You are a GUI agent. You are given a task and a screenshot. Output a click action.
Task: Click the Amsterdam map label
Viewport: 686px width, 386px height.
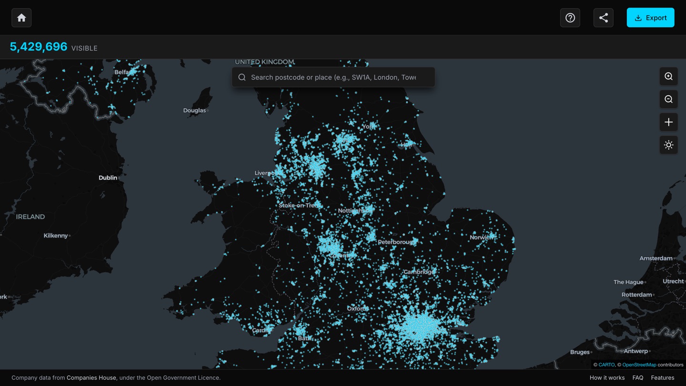coord(656,258)
